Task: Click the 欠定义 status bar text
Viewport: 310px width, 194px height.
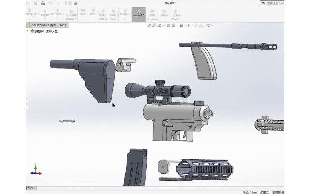Action: tap(264, 192)
